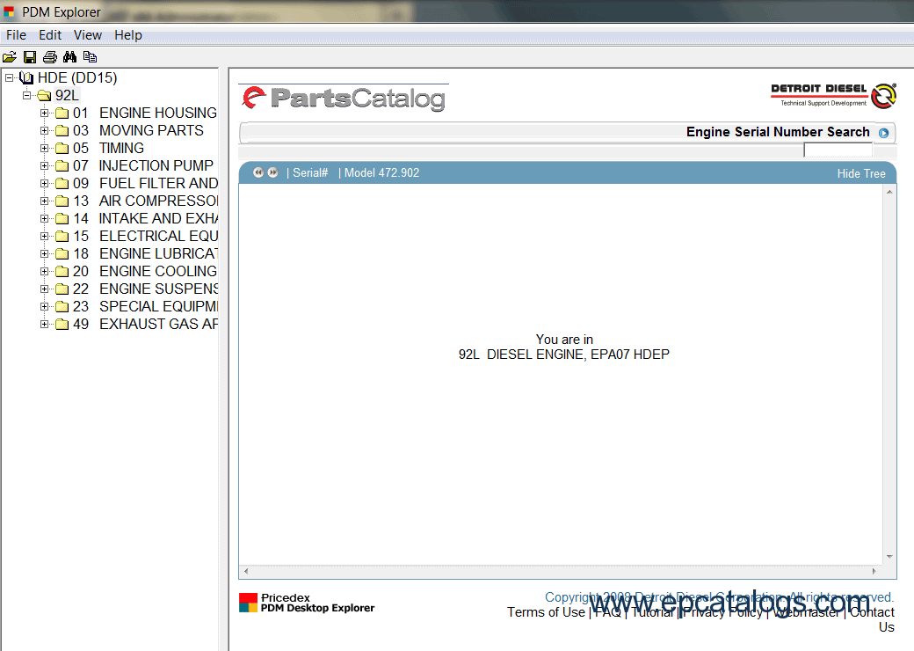Click the content pane scroll down arrow
Viewport: 914px width, 651px height.
(x=889, y=557)
